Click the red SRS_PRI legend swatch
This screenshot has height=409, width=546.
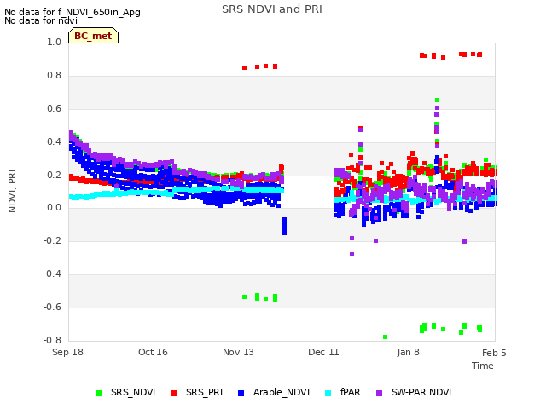coord(173,393)
